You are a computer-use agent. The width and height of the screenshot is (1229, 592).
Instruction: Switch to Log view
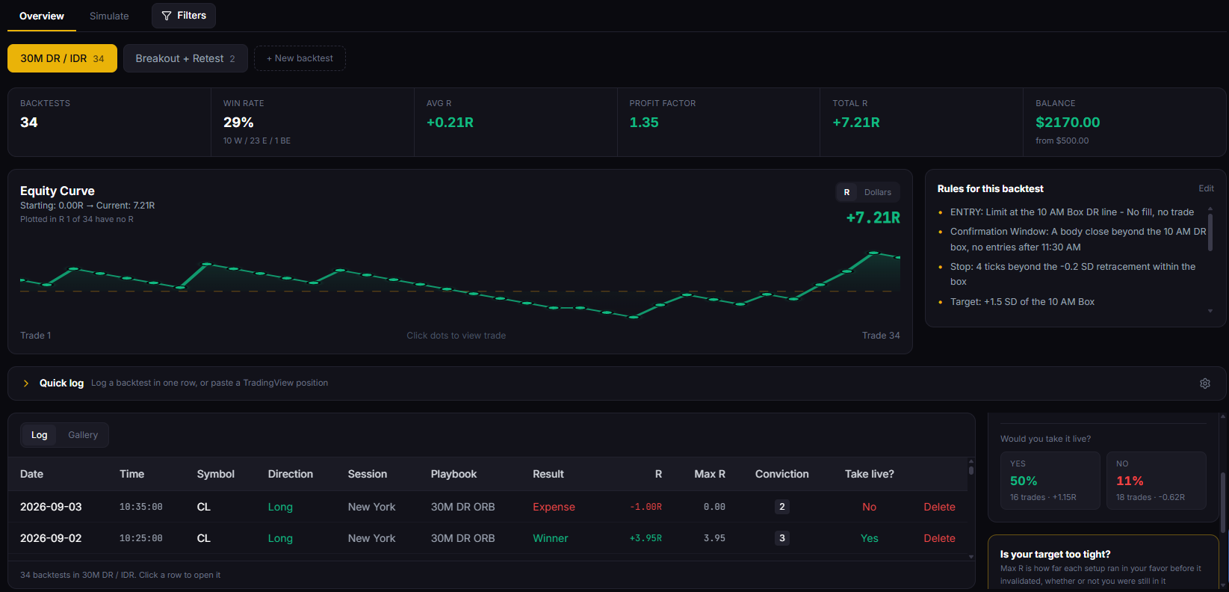click(x=39, y=435)
